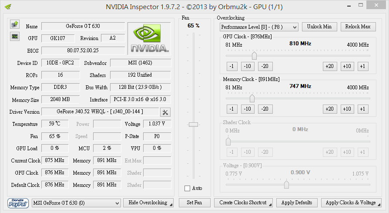The height and width of the screenshot is (213, 389).
Task: Decrease GPU Clock by 1 MHz
Action: point(232,66)
